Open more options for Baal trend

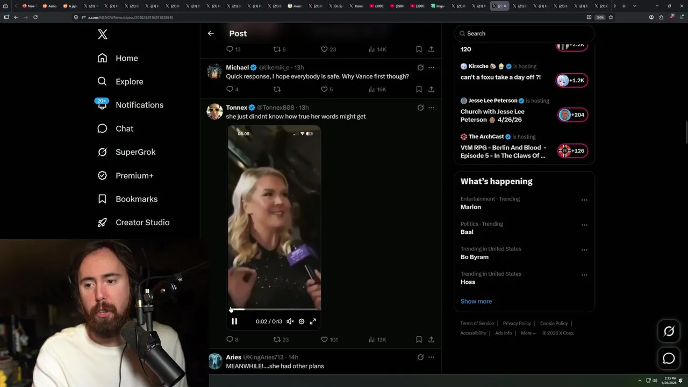[584, 225]
